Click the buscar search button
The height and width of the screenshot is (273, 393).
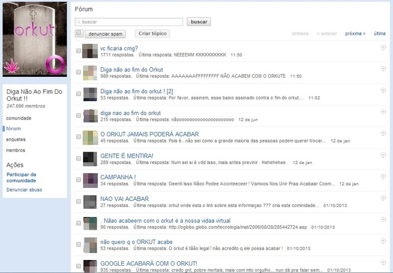click(198, 22)
